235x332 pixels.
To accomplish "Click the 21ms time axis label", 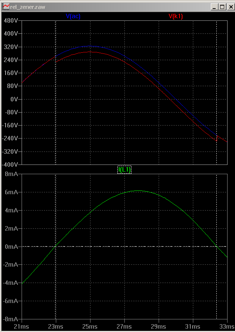I will pyautogui.click(x=21, y=326).
